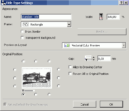Confirm with the OK button
Viewport: 129px width, 111px height.
pos(111,104)
